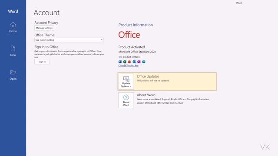Follow the Change Product Key link
This screenshot has height=156, width=278.
pos(129,65)
